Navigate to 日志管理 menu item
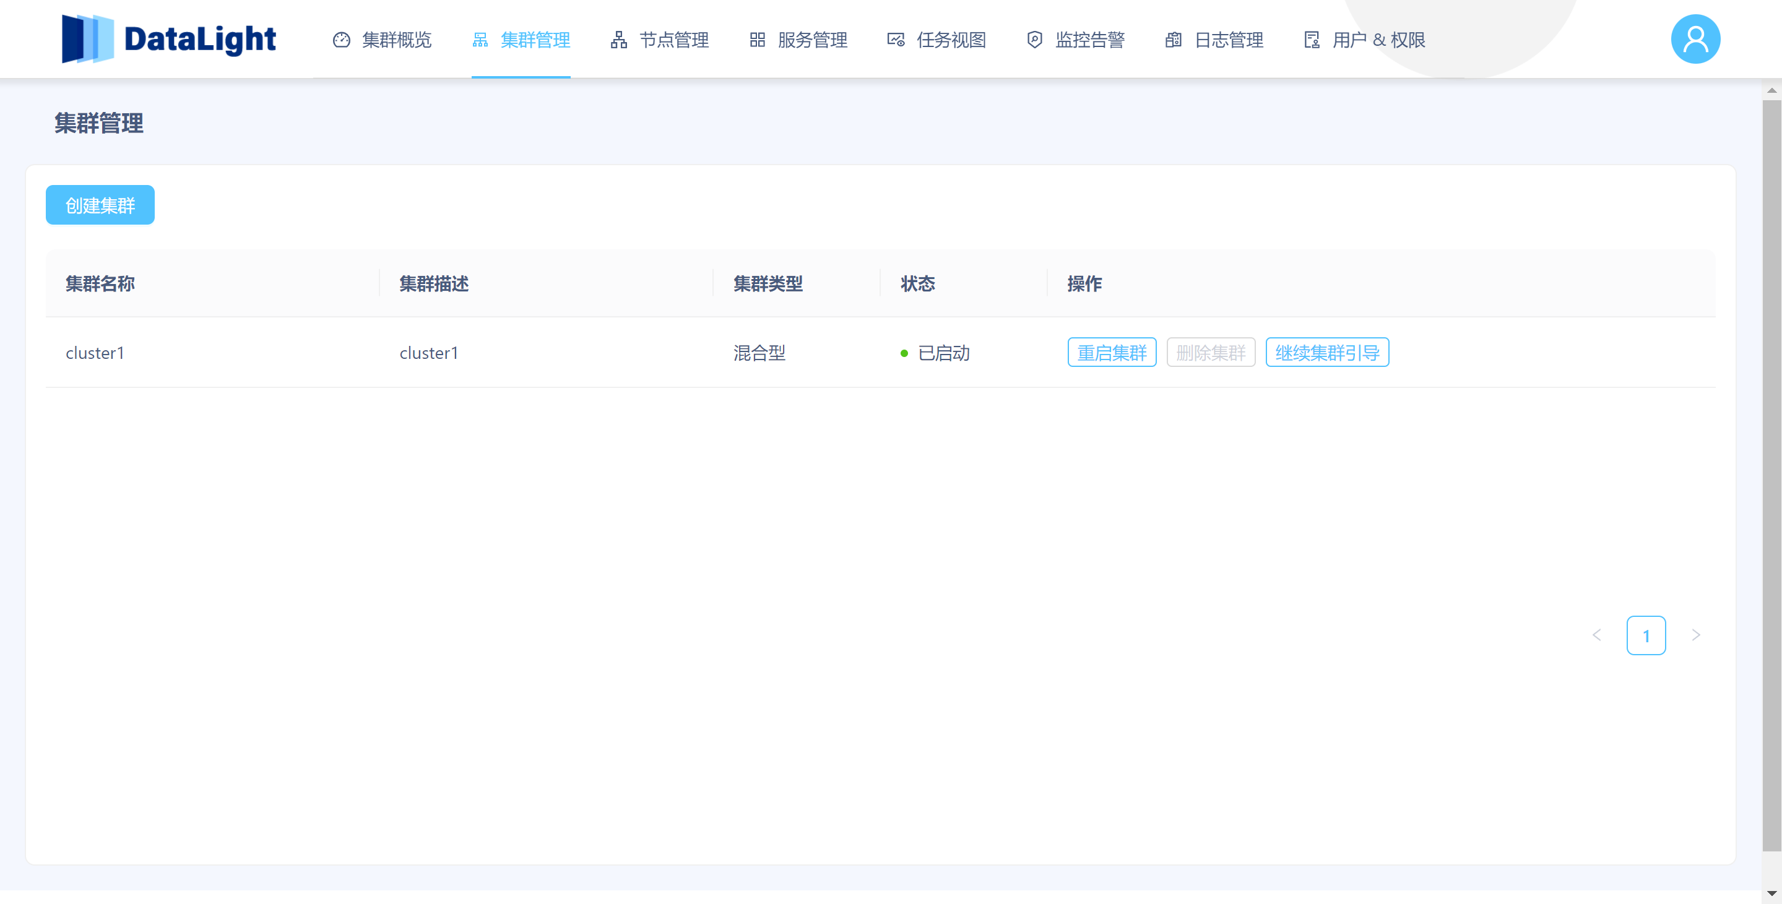The height and width of the screenshot is (904, 1782). [x=1214, y=40]
